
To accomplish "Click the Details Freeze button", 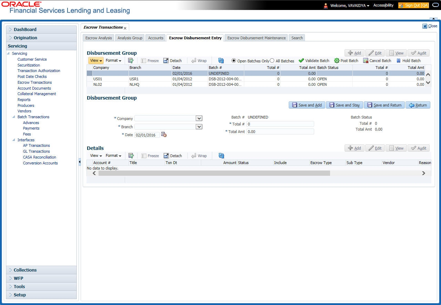I will pos(150,156).
